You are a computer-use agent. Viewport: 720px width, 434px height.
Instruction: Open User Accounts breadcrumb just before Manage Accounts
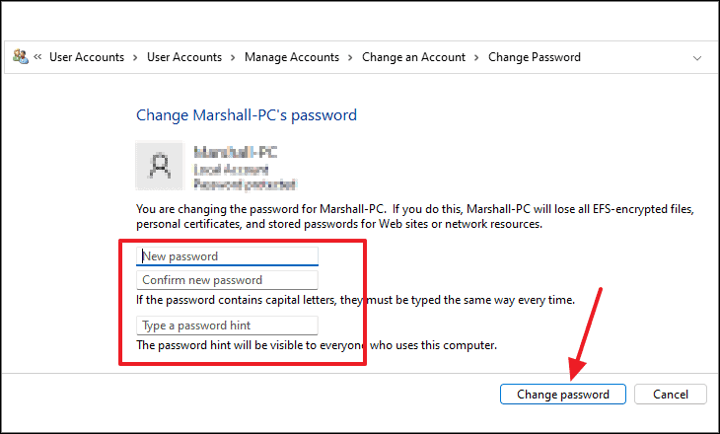(184, 57)
